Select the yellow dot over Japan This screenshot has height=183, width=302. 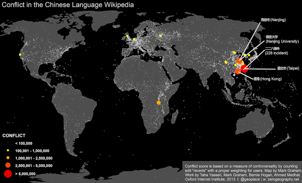pyautogui.click(x=249, y=55)
